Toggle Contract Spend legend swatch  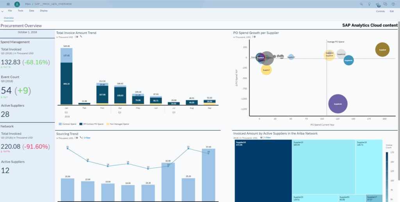coord(60,124)
